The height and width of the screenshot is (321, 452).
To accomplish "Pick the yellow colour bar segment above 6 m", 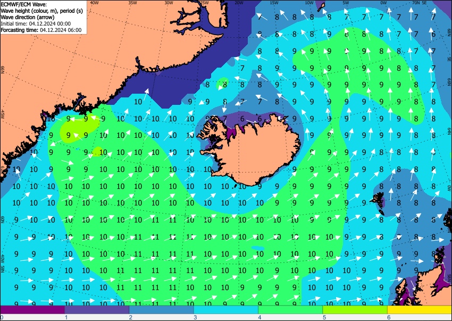I will point(420,309).
